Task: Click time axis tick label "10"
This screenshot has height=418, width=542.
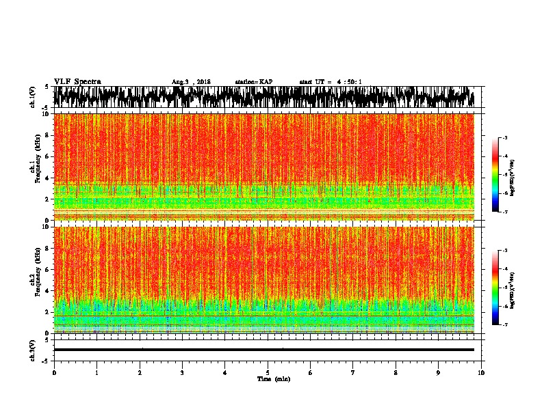Action: tap(481, 373)
